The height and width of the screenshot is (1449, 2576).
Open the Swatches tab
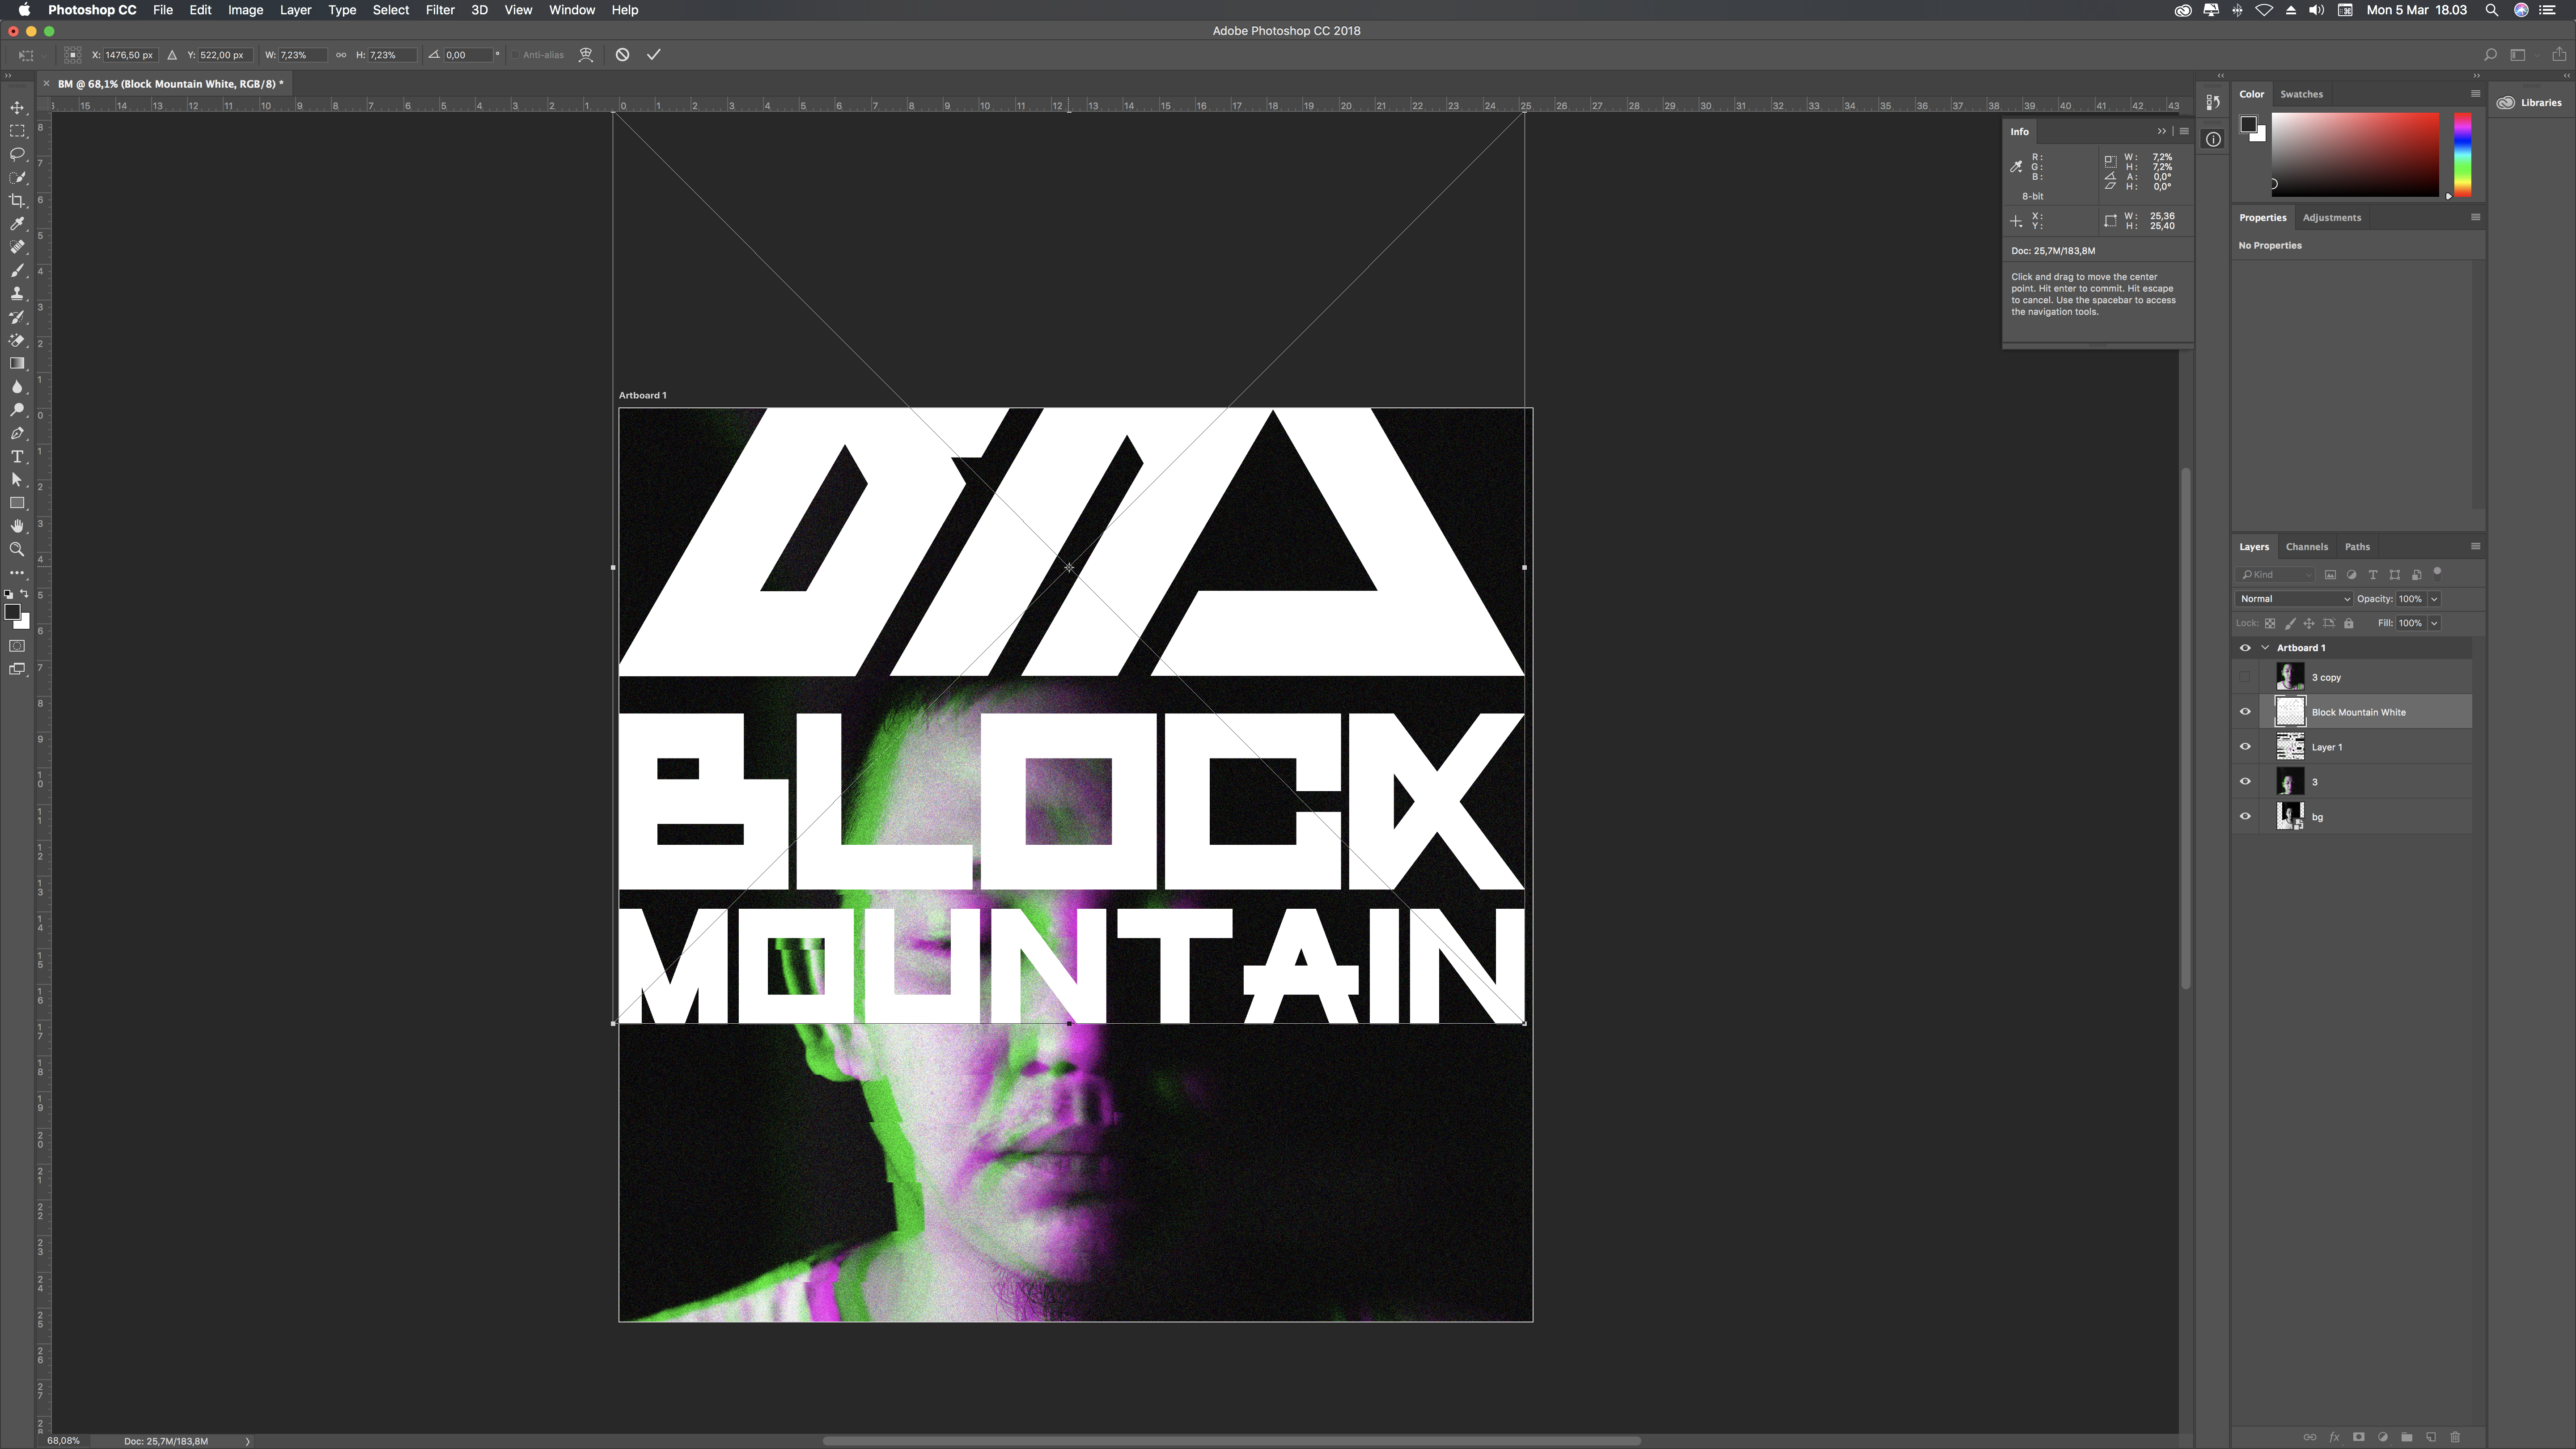[2301, 94]
